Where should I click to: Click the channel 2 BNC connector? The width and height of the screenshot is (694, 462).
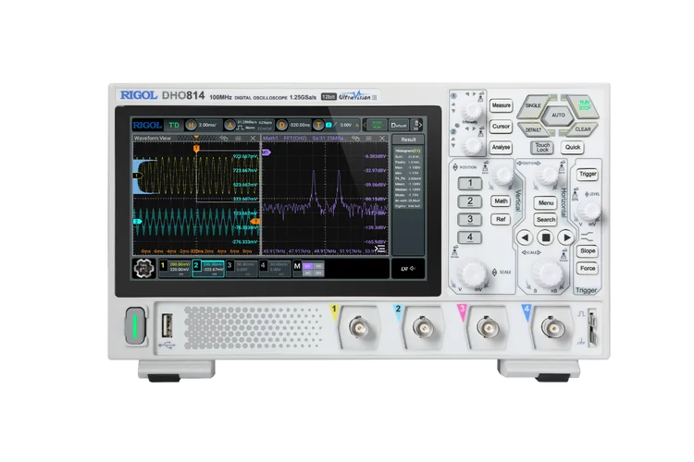423,328
